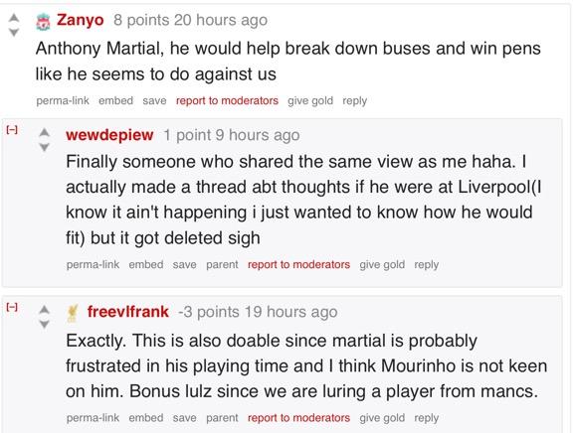The height and width of the screenshot is (433, 573).
Task: Click the Liverpool crest flair beside Zanyo
Action: pos(43,22)
